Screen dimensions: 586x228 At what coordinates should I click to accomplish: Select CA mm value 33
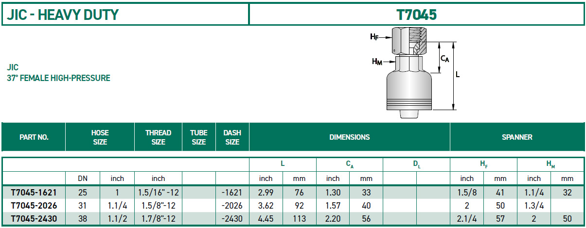pos(366,192)
